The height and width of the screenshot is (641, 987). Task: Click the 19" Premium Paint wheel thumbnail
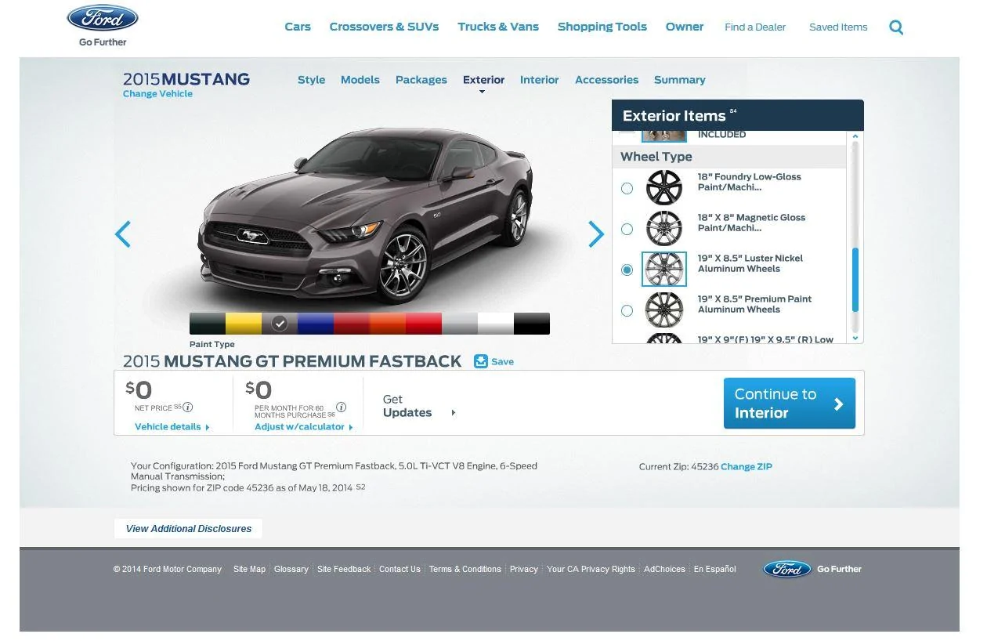(664, 310)
